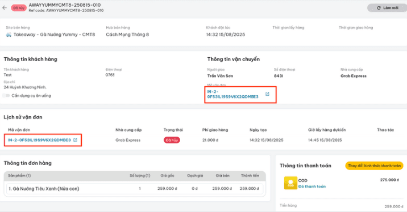
Task: Click the Thông tin thanh toán heading
Action: point(305,166)
